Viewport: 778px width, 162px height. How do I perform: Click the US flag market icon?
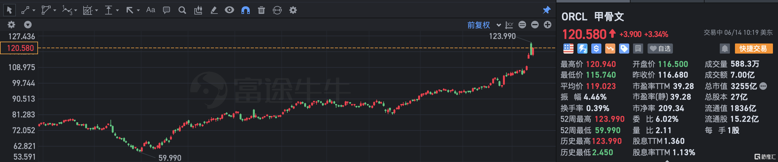click(568, 49)
